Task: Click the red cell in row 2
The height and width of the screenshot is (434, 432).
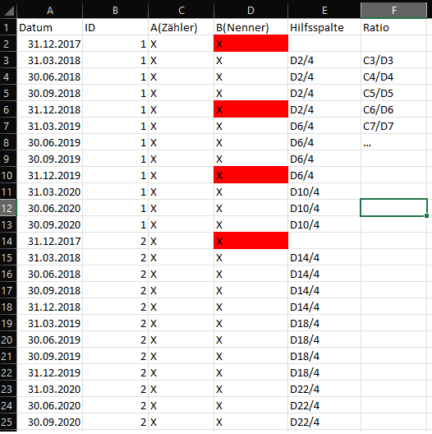Action: pos(250,44)
